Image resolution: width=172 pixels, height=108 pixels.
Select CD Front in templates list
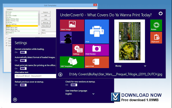(22, 12)
